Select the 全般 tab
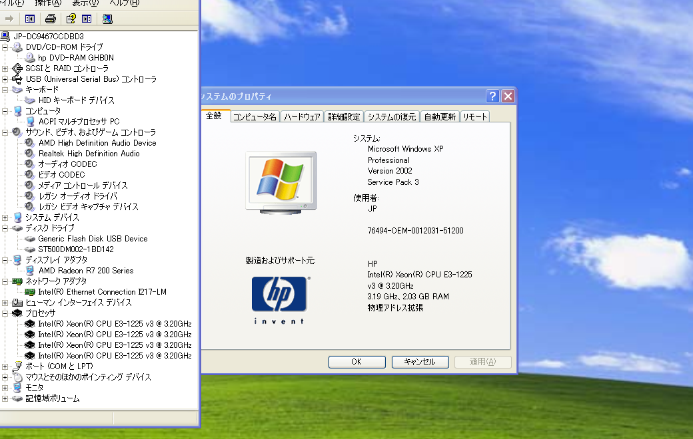The height and width of the screenshot is (439, 693). [x=214, y=116]
